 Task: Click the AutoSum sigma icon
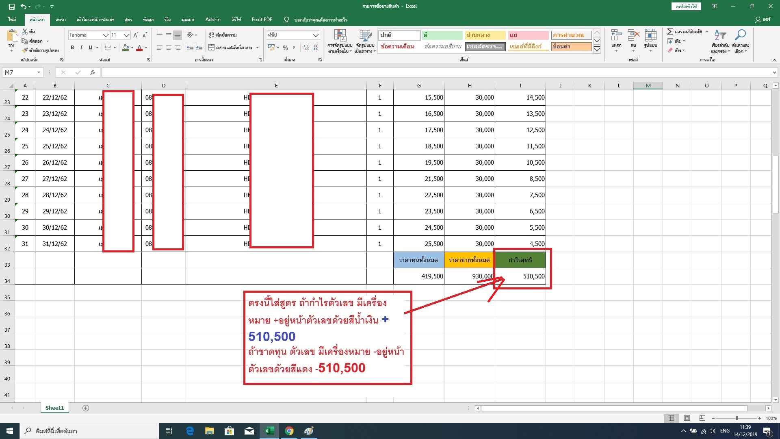670,32
